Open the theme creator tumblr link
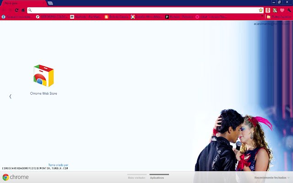 coord(35,168)
